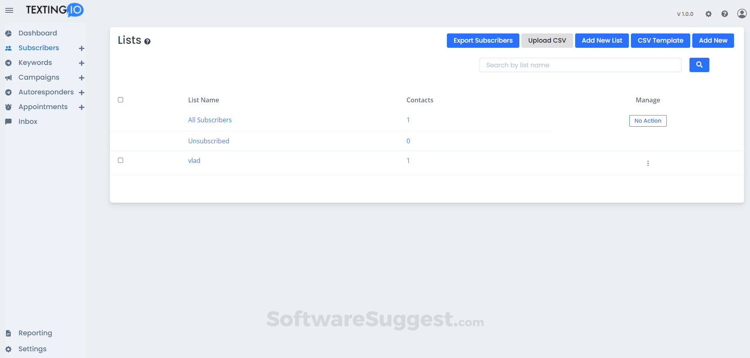Click CSV Template button
Viewport: 750px width, 358px height.
[660, 41]
